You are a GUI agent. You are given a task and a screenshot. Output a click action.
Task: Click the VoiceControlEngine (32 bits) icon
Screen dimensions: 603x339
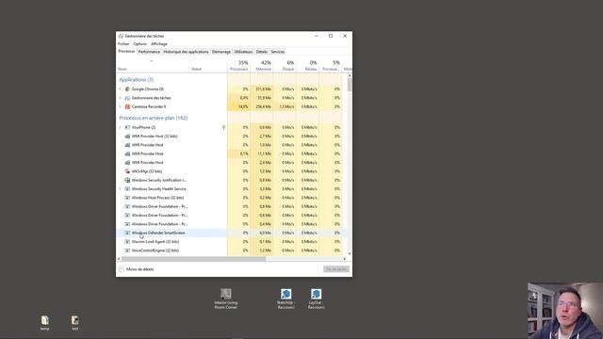click(127, 250)
